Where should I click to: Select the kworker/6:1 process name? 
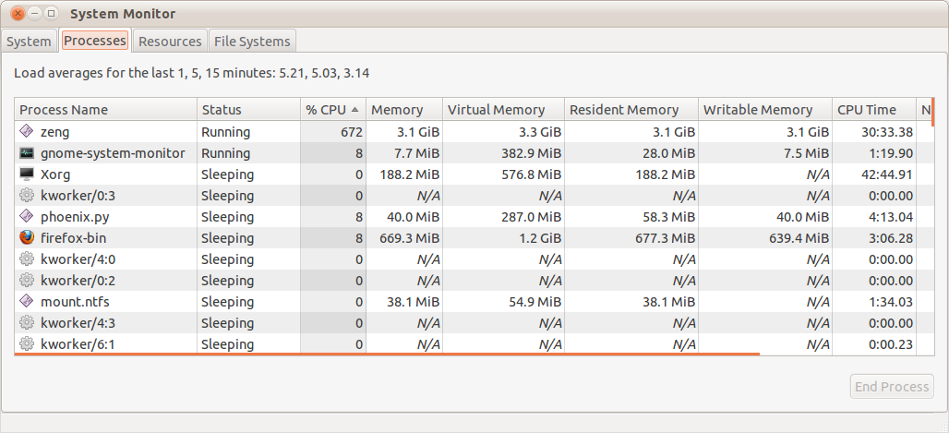tap(78, 344)
